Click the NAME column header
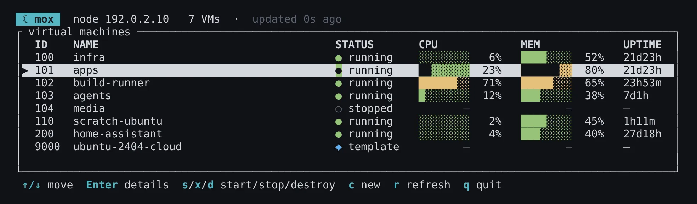Viewport: 697px width, 204px height. [86, 45]
